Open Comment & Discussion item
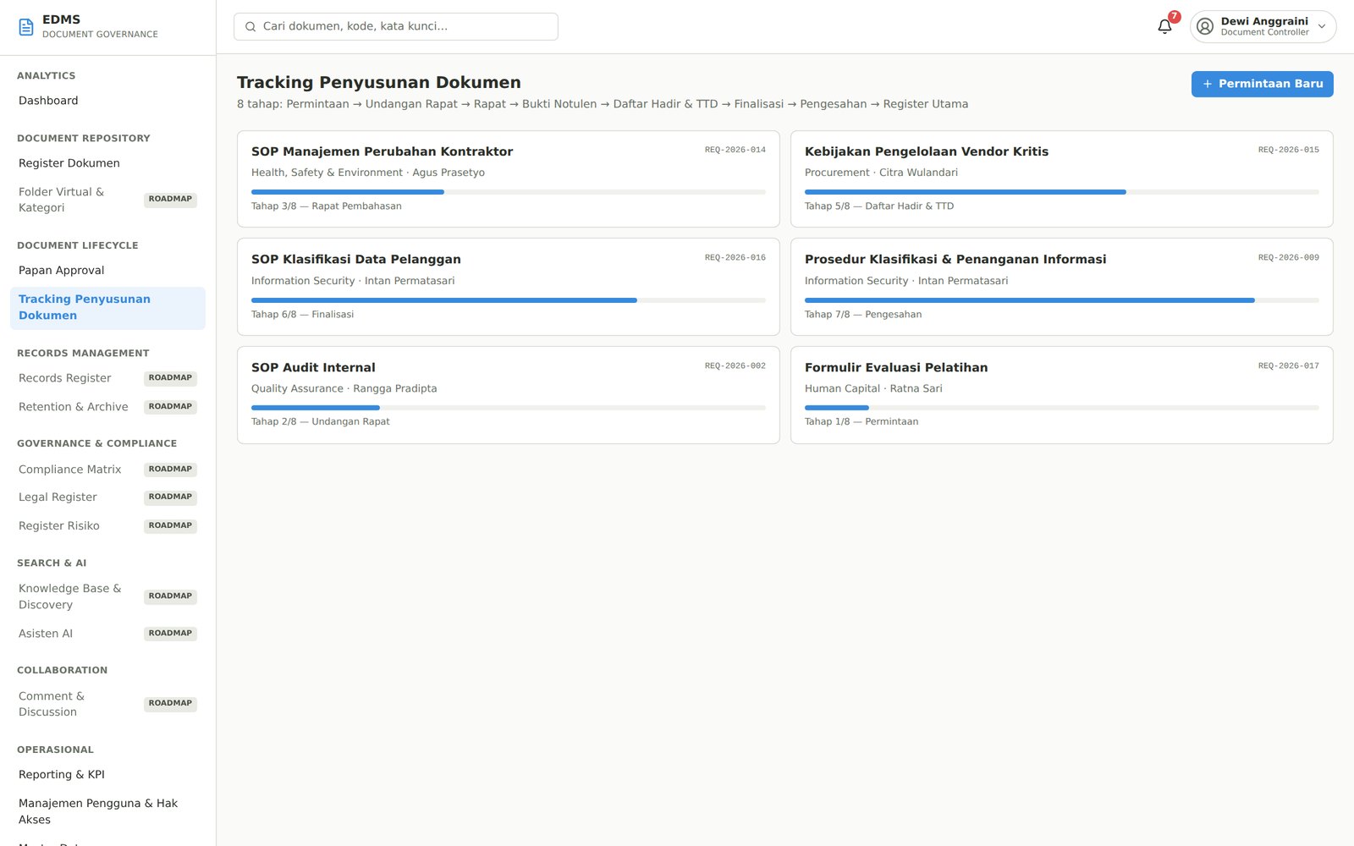1354x846 pixels. pos(107,704)
